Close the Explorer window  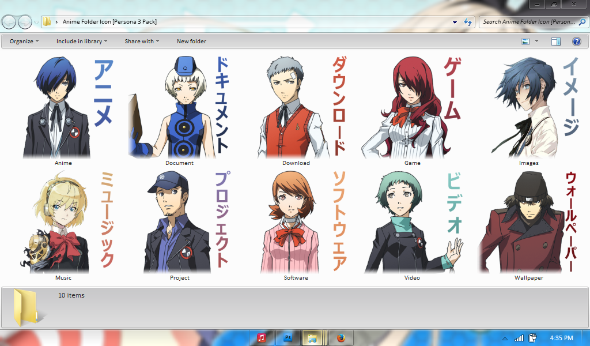574,4
